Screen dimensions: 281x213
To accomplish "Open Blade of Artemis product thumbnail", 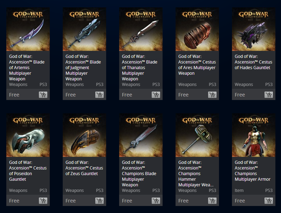I will 28,29.
